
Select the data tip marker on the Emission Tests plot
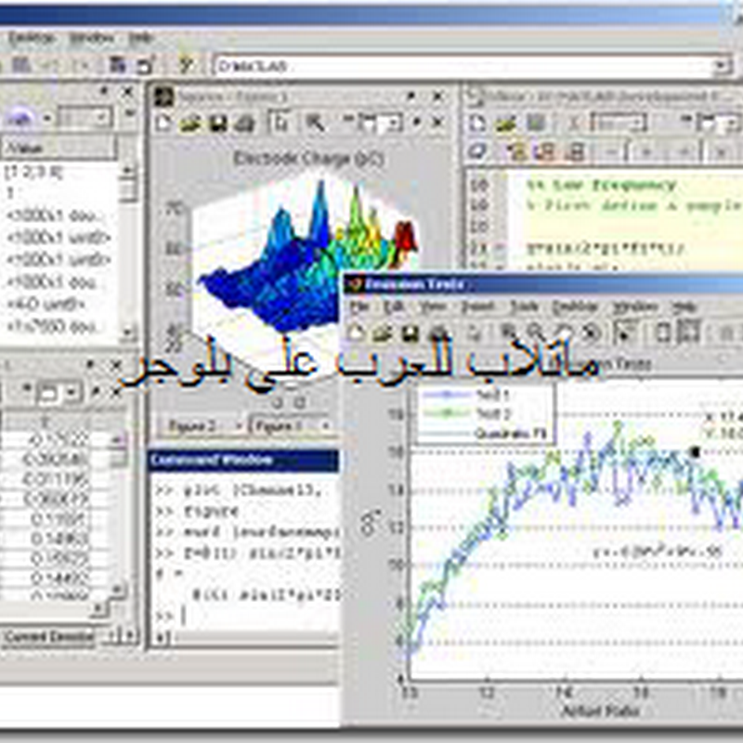pyautogui.click(x=695, y=451)
